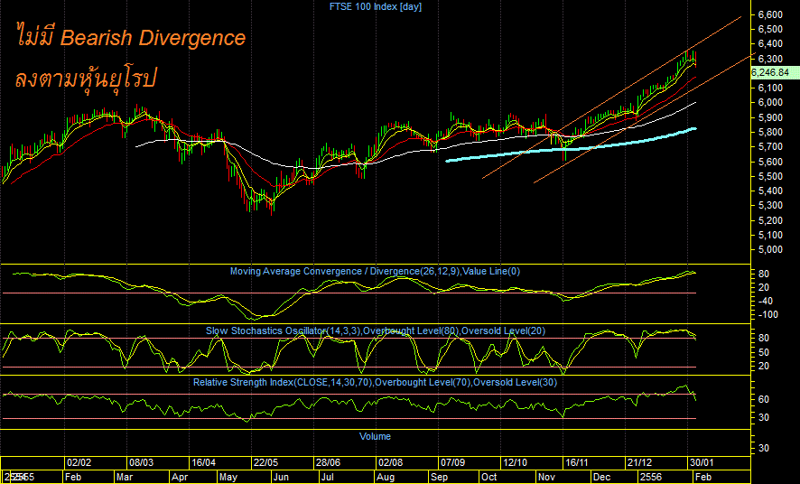
Task: Select the 16/04 date label
Action: click(x=203, y=463)
